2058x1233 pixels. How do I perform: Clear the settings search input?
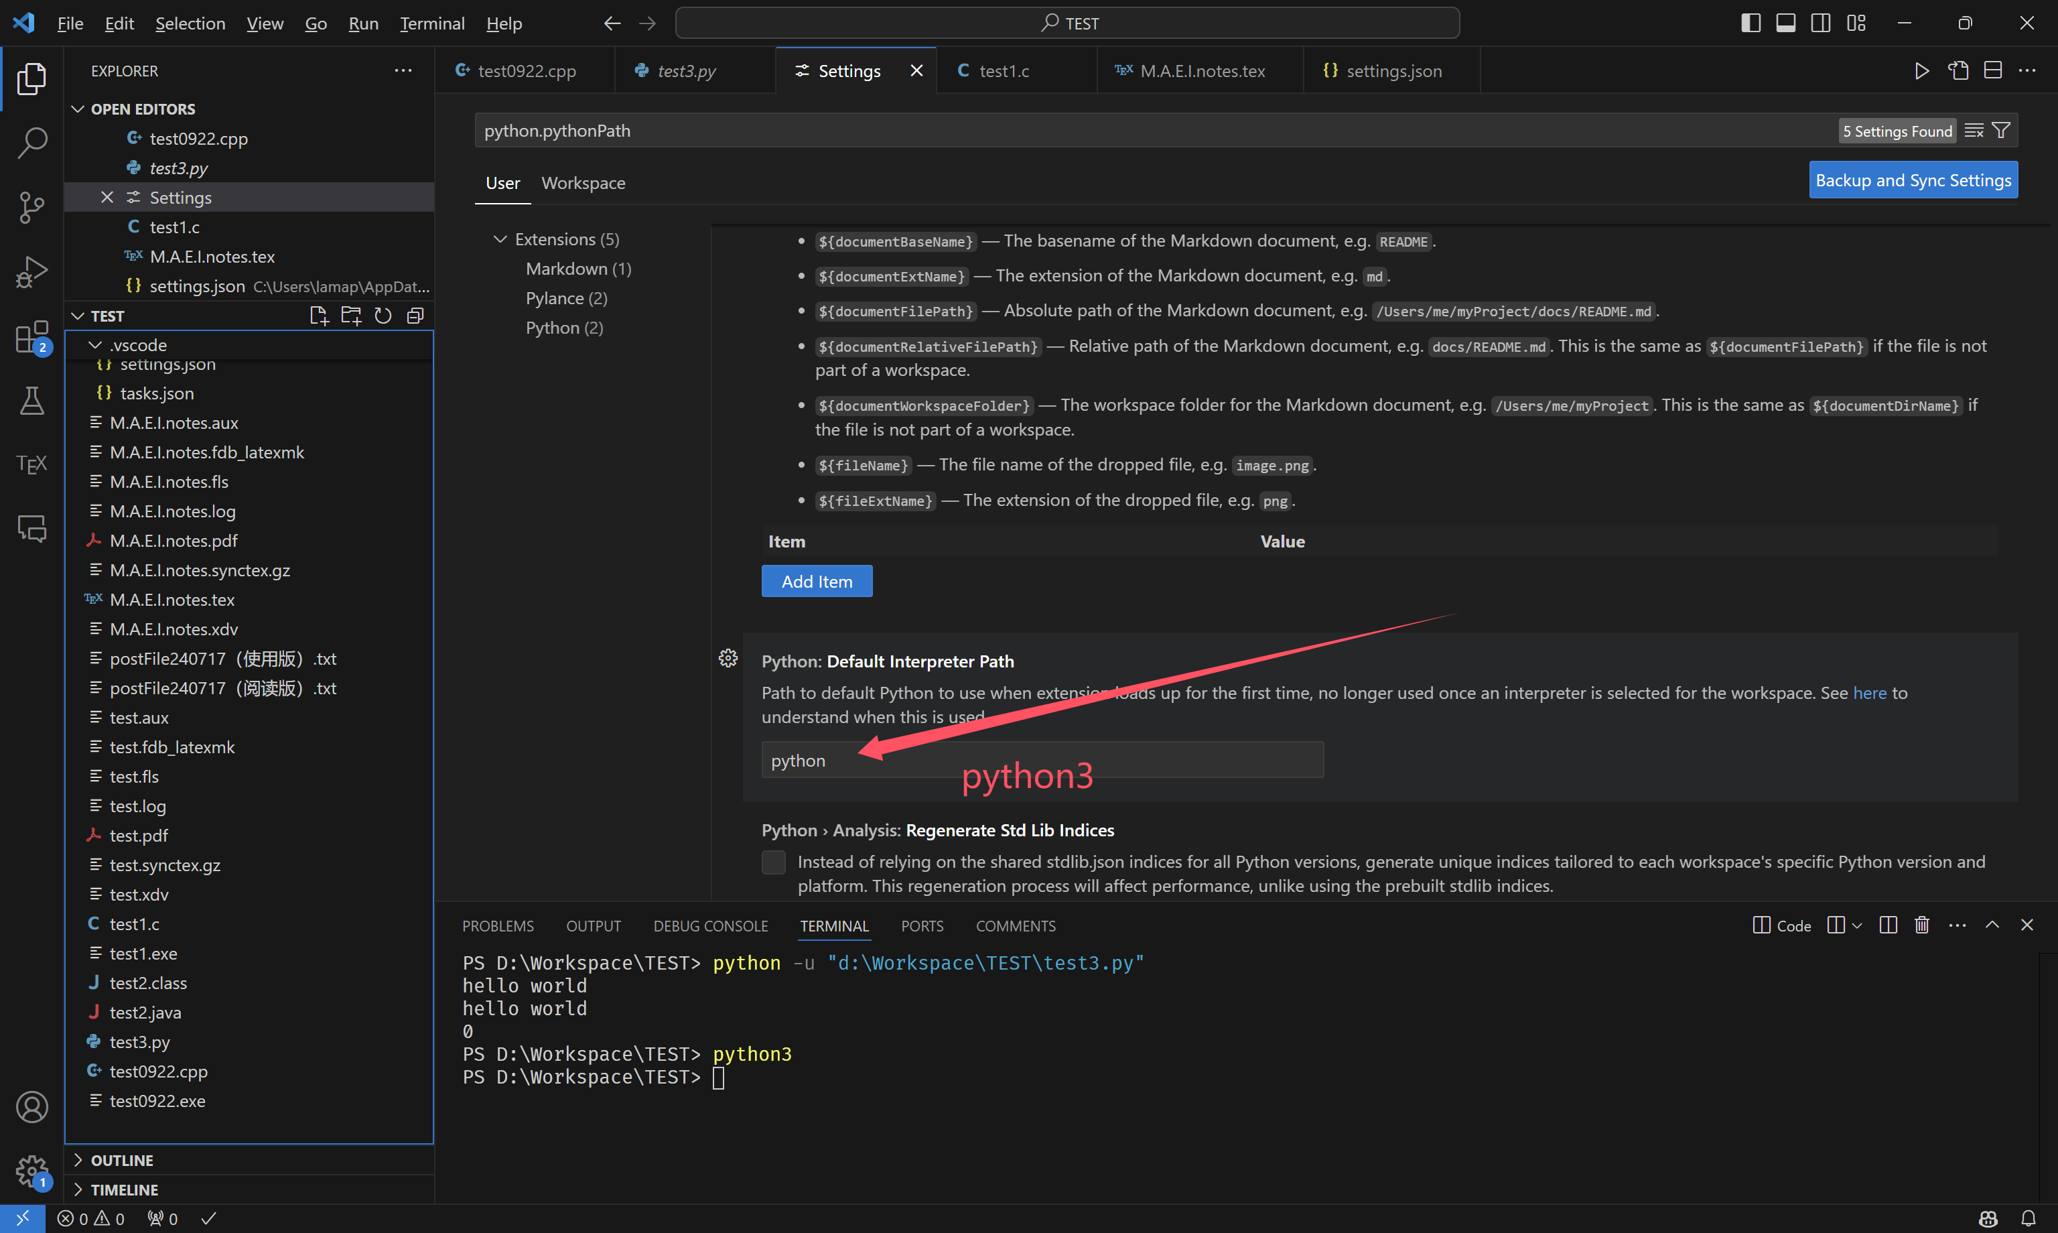1974,131
